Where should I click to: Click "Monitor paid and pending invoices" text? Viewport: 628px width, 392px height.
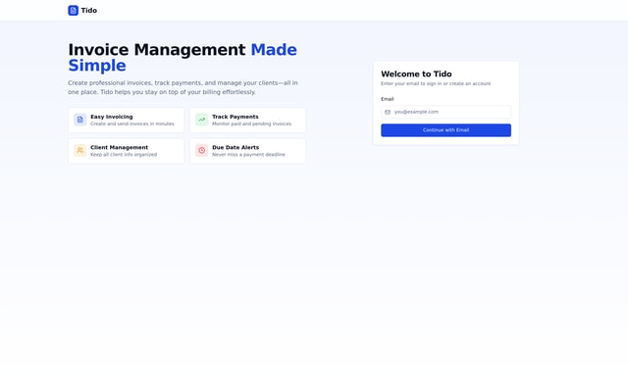pos(251,124)
